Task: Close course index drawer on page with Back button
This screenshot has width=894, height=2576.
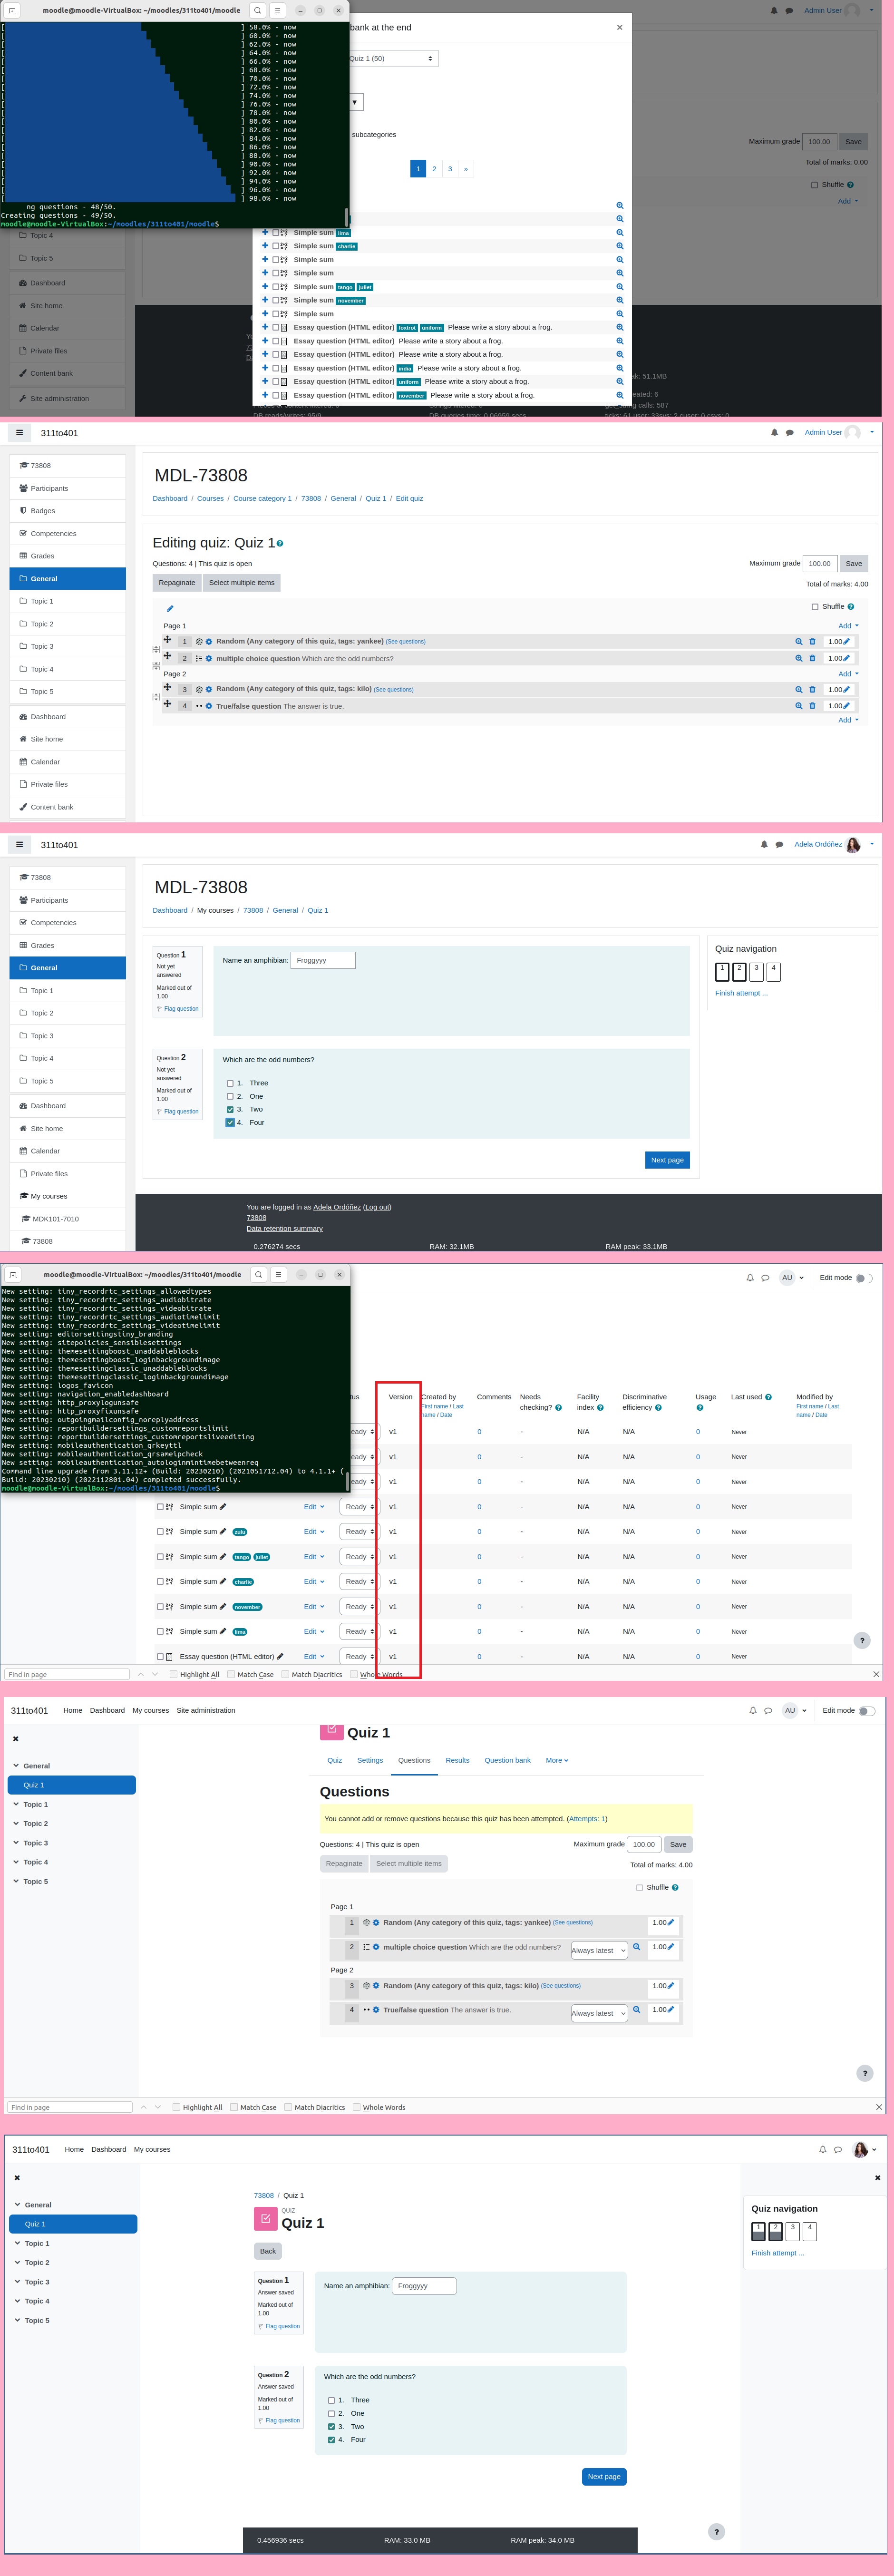Action: pyautogui.click(x=17, y=2177)
